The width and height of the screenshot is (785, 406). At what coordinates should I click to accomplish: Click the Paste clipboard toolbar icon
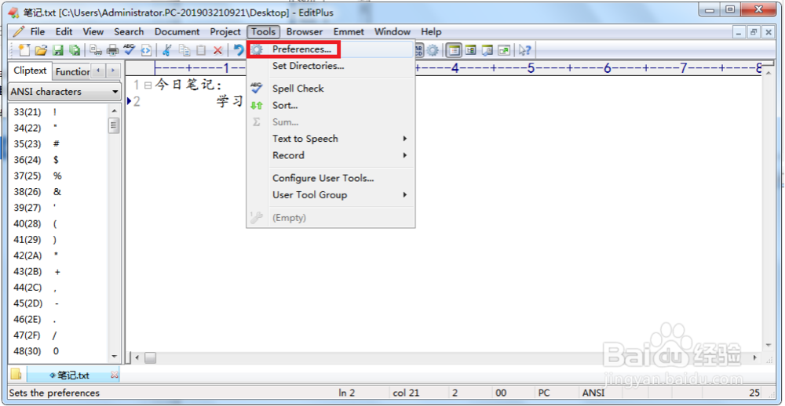[201, 50]
